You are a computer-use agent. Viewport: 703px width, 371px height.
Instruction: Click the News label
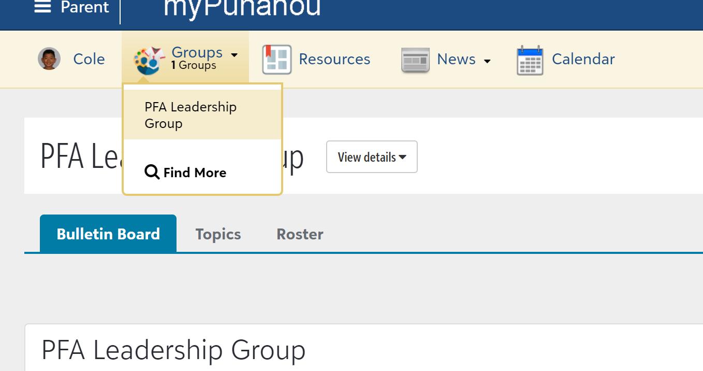tap(456, 59)
